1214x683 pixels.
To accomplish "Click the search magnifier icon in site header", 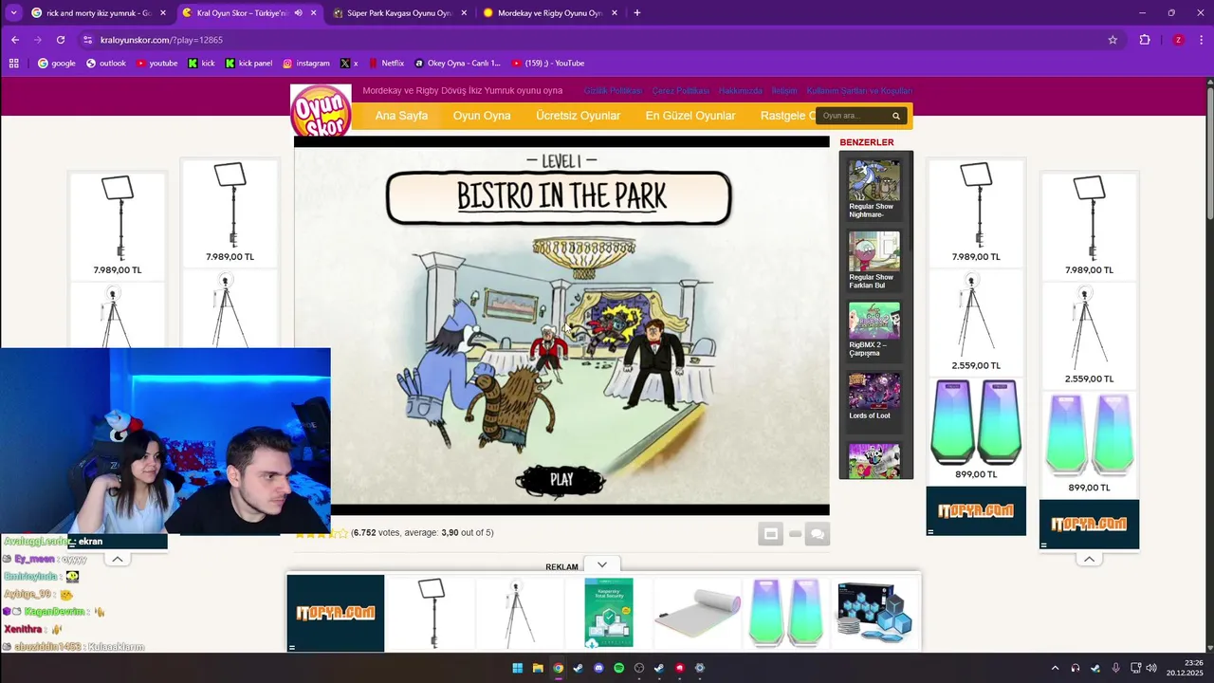I will coord(895,116).
